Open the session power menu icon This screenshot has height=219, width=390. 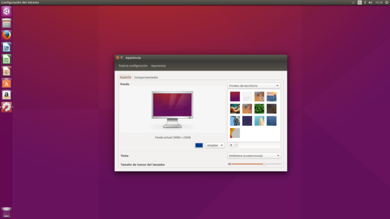coord(387,2)
